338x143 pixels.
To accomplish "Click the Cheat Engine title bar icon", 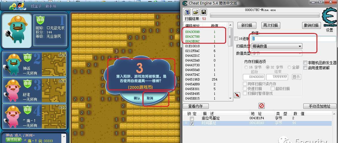I will [185, 3].
